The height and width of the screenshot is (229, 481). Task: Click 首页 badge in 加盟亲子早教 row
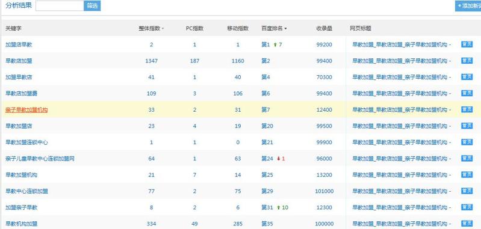pos(467,207)
